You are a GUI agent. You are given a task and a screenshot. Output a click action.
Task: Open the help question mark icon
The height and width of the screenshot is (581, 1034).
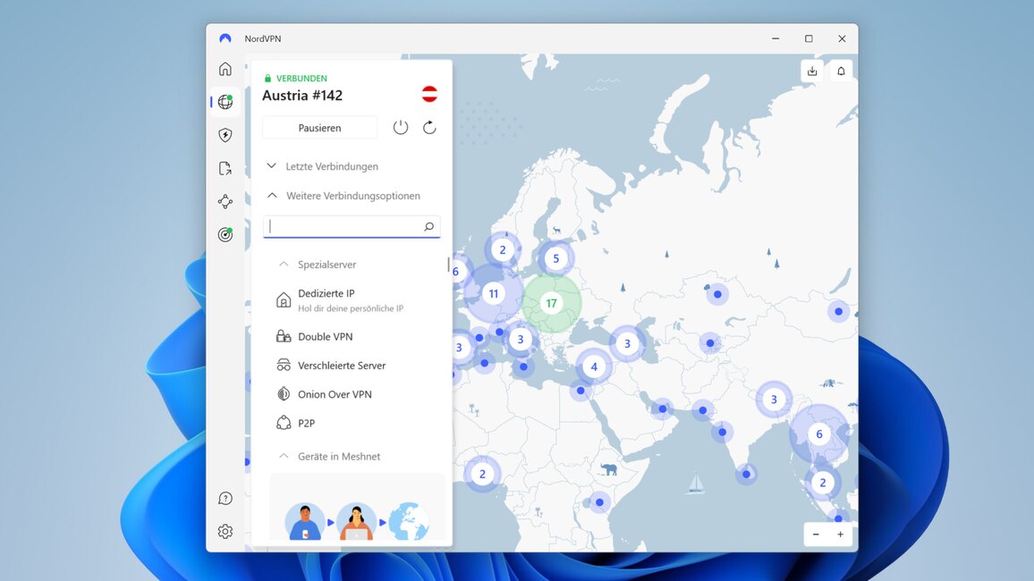pyautogui.click(x=225, y=497)
